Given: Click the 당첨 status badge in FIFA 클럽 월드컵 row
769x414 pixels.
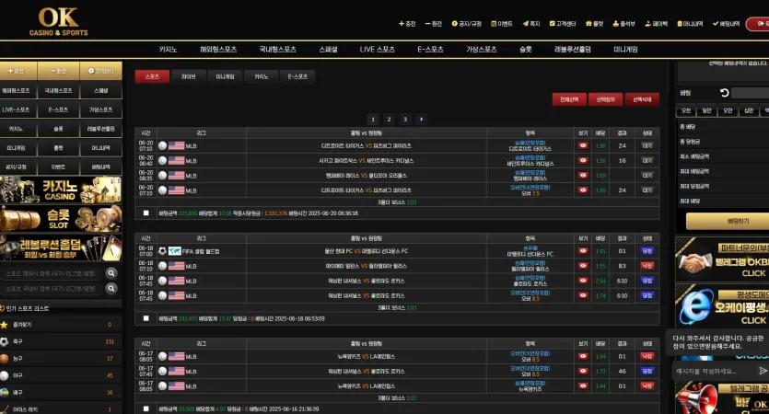Looking at the screenshot, I should (x=647, y=251).
